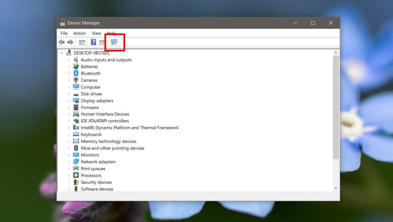Select the Display adapters device icon
The image size is (393, 222).
click(x=76, y=101)
